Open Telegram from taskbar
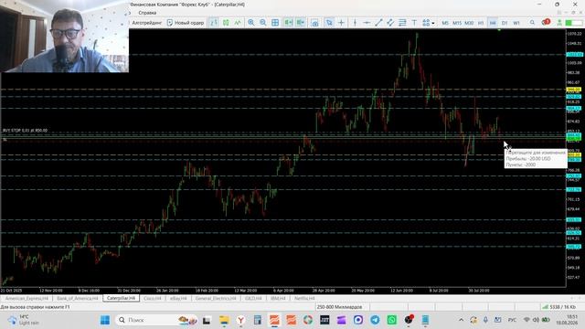 click(375, 320)
